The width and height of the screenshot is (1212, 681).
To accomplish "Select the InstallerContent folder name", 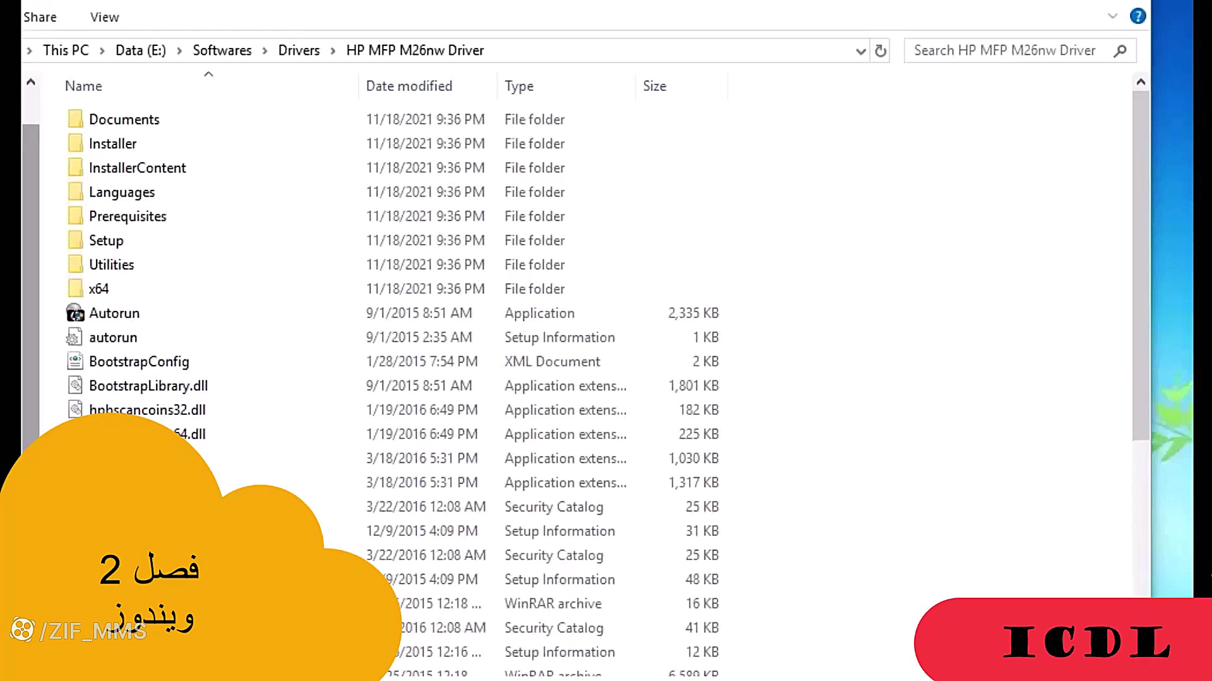I will [137, 168].
